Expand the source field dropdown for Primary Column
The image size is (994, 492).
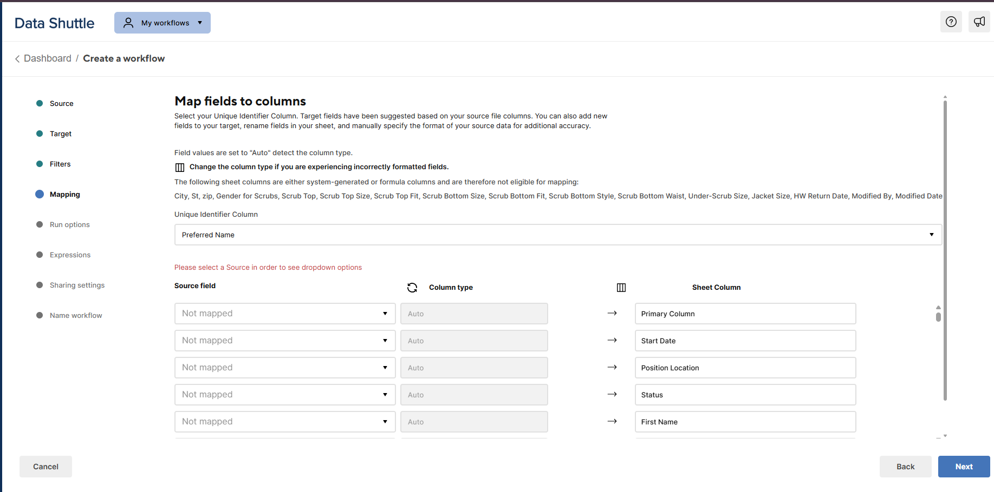285,314
